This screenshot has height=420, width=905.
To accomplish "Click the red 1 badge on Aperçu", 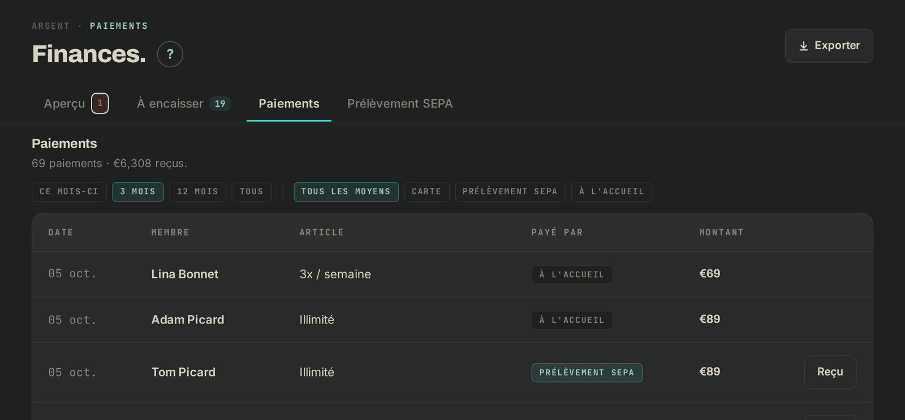I will click(x=100, y=103).
